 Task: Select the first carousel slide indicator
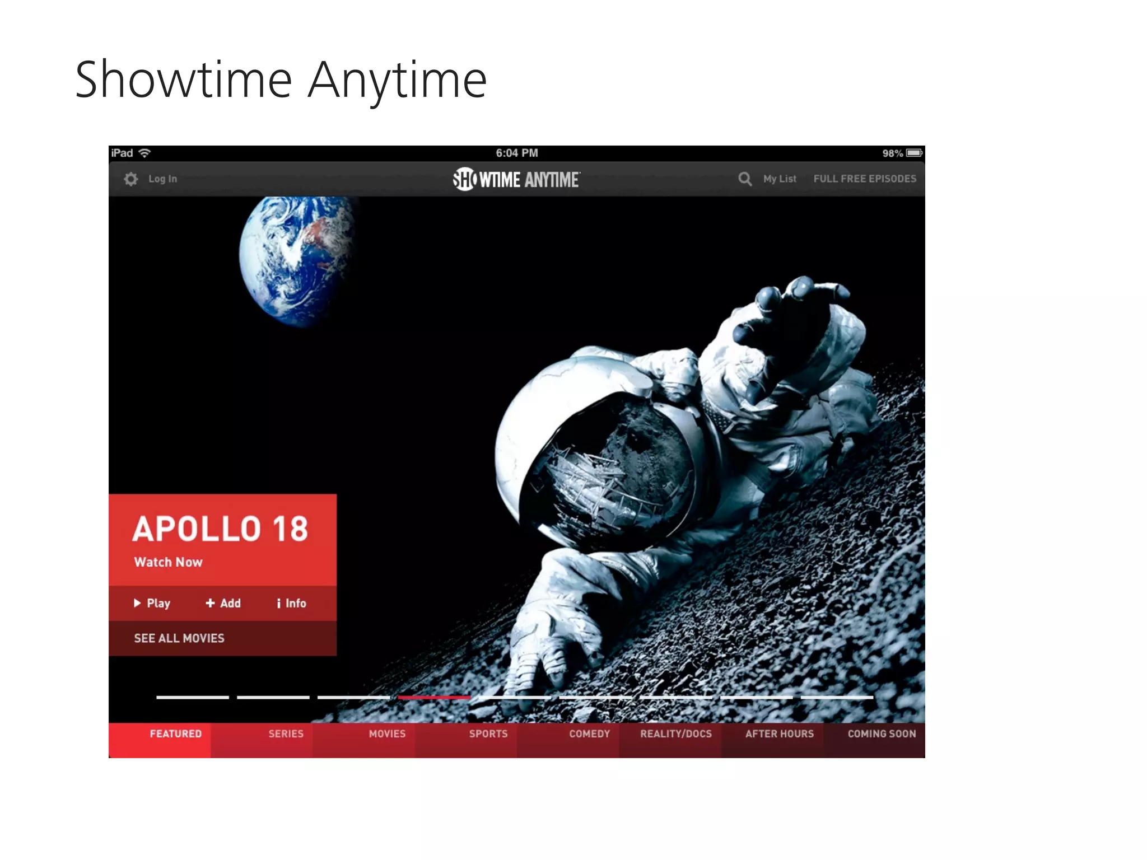(193, 697)
